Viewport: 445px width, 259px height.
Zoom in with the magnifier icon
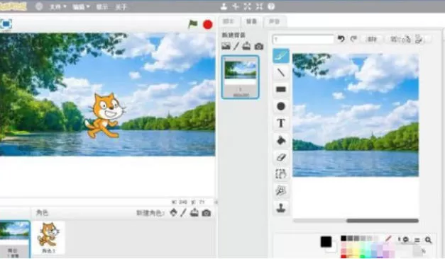(x=428, y=240)
